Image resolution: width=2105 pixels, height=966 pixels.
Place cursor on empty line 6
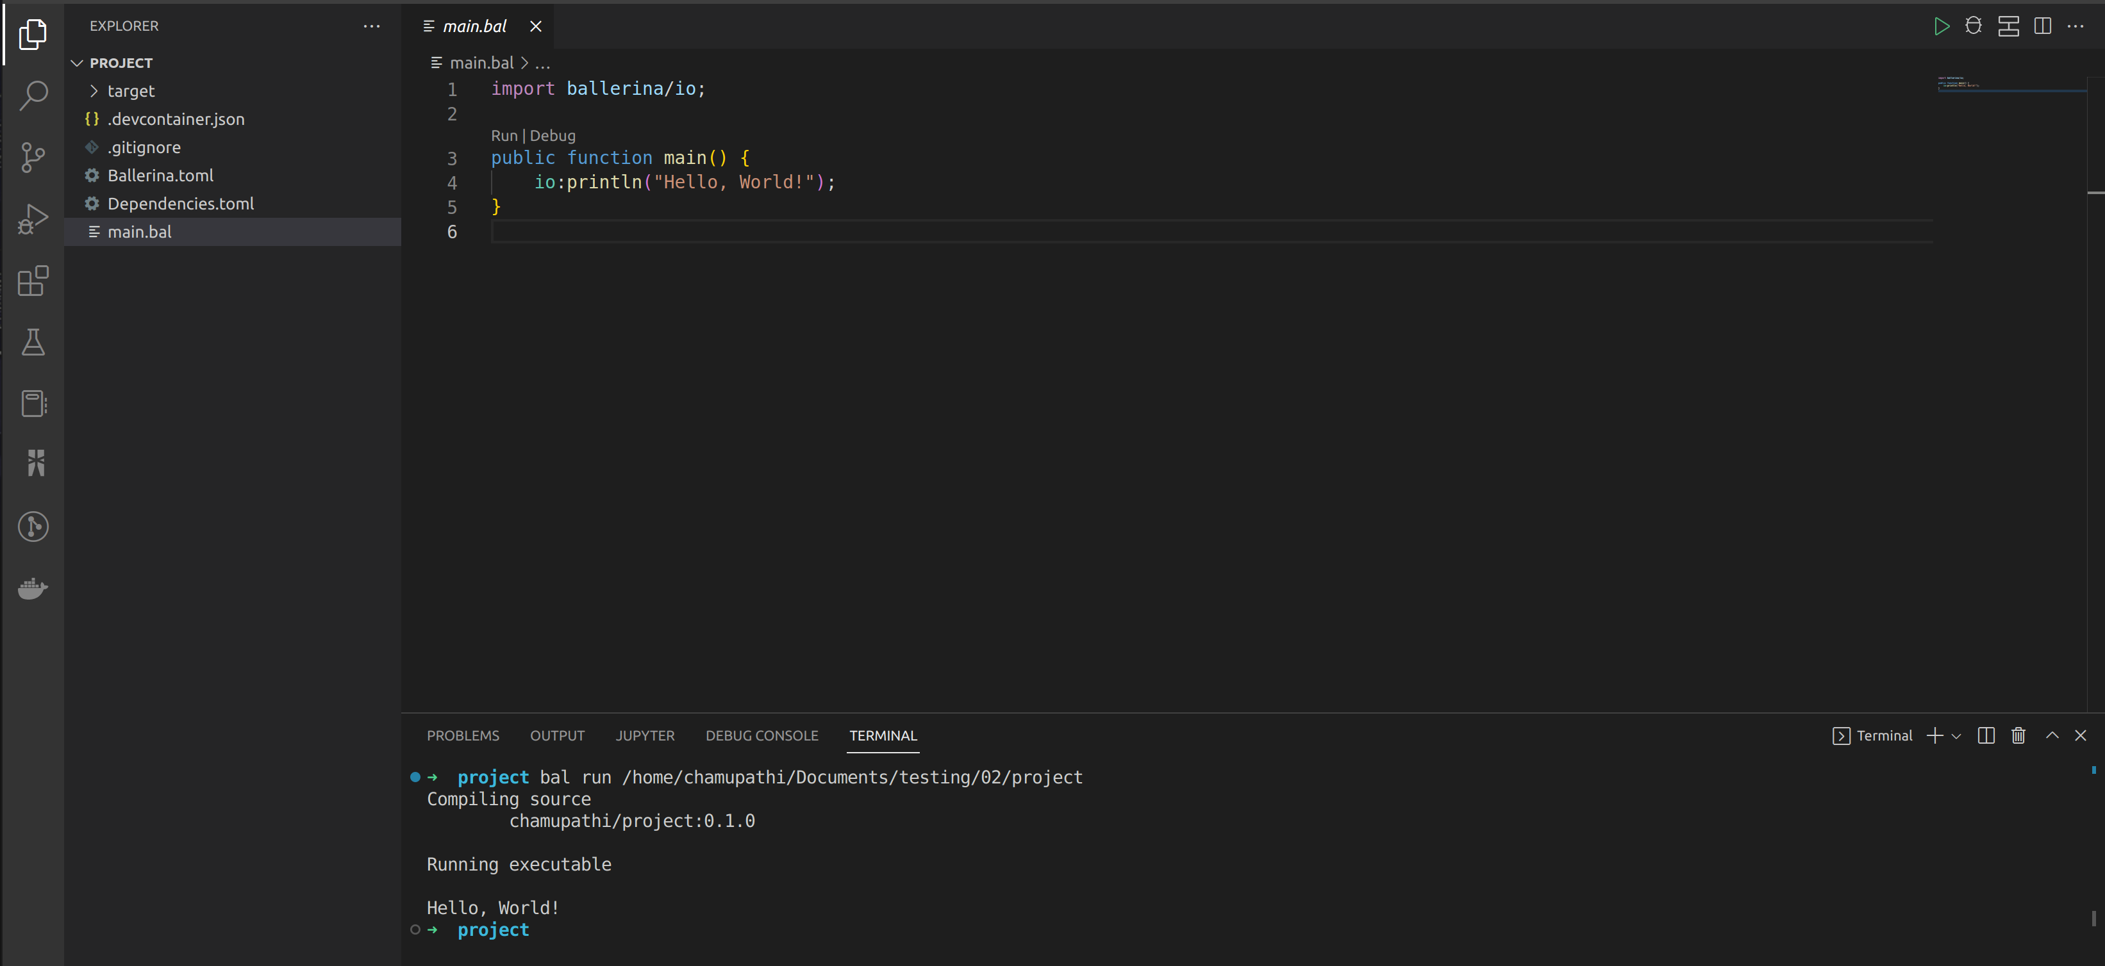(x=1212, y=232)
